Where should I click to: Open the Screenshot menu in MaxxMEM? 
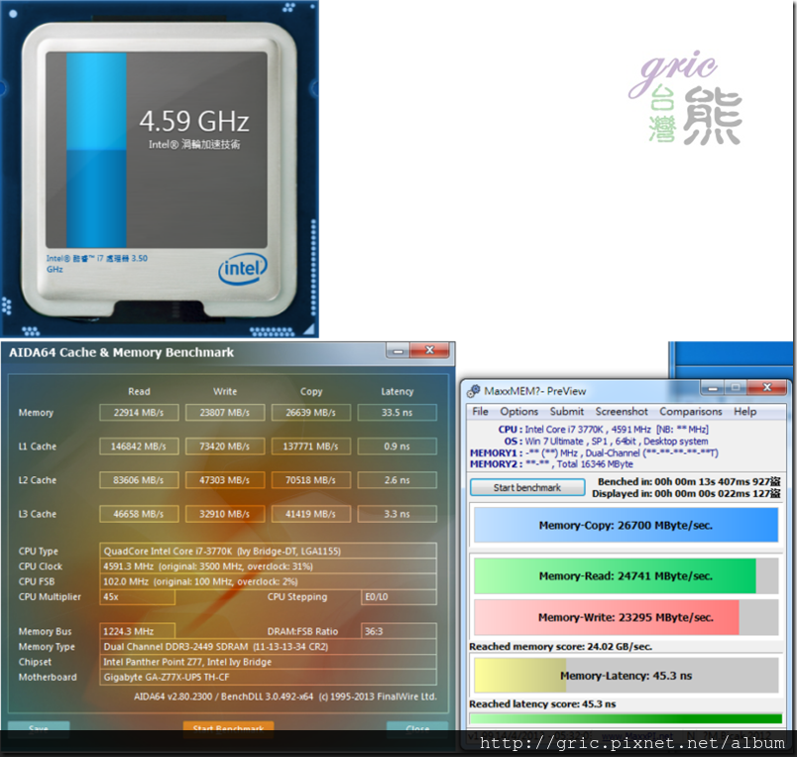point(622,411)
